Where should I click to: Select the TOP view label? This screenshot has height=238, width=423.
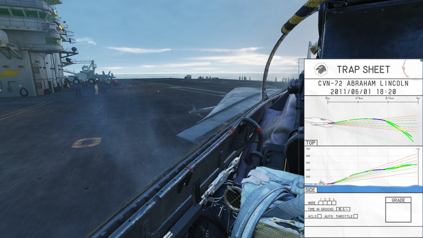(x=311, y=143)
